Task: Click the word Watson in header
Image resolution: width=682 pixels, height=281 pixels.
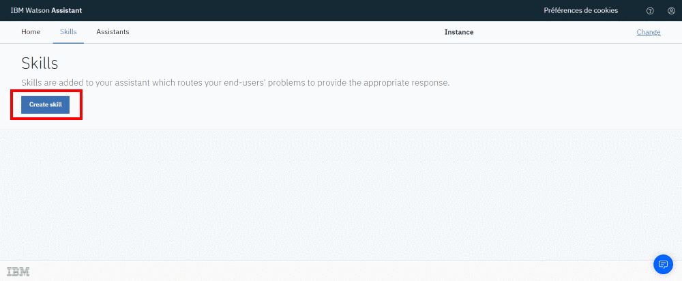Action: pos(37,11)
